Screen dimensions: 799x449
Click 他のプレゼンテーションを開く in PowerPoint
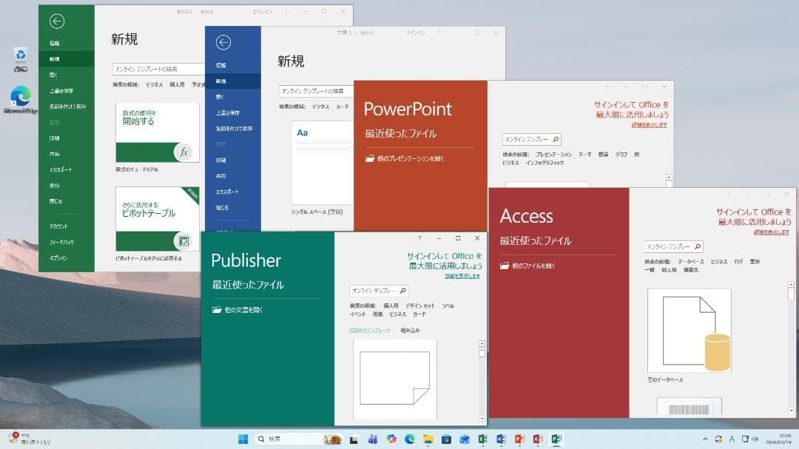point(410,158)
